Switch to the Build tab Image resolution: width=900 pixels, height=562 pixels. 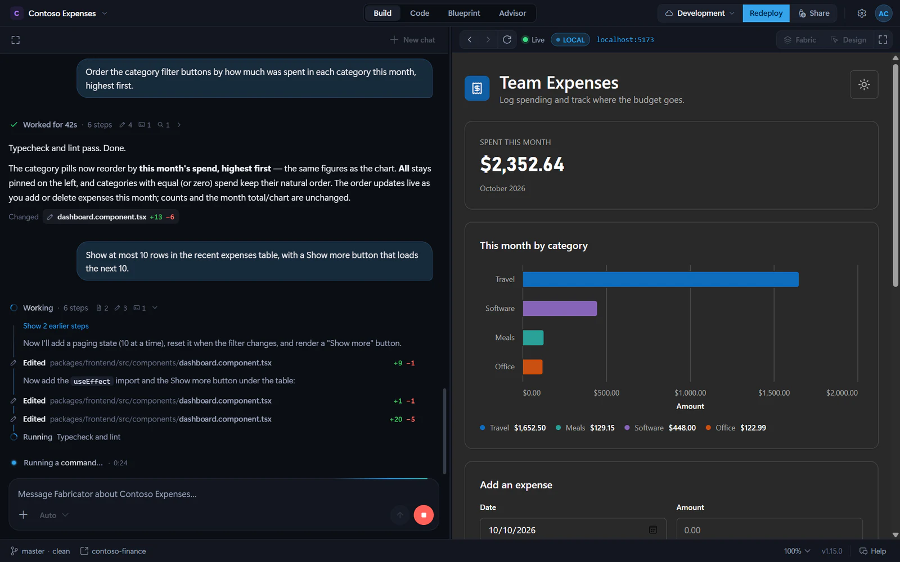coord(382,13)
